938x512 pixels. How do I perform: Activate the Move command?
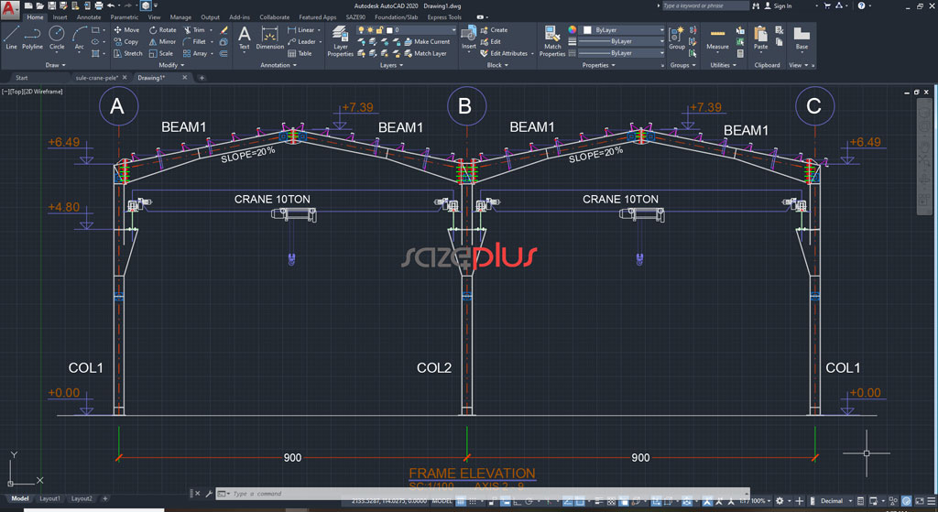click(126, 30)
